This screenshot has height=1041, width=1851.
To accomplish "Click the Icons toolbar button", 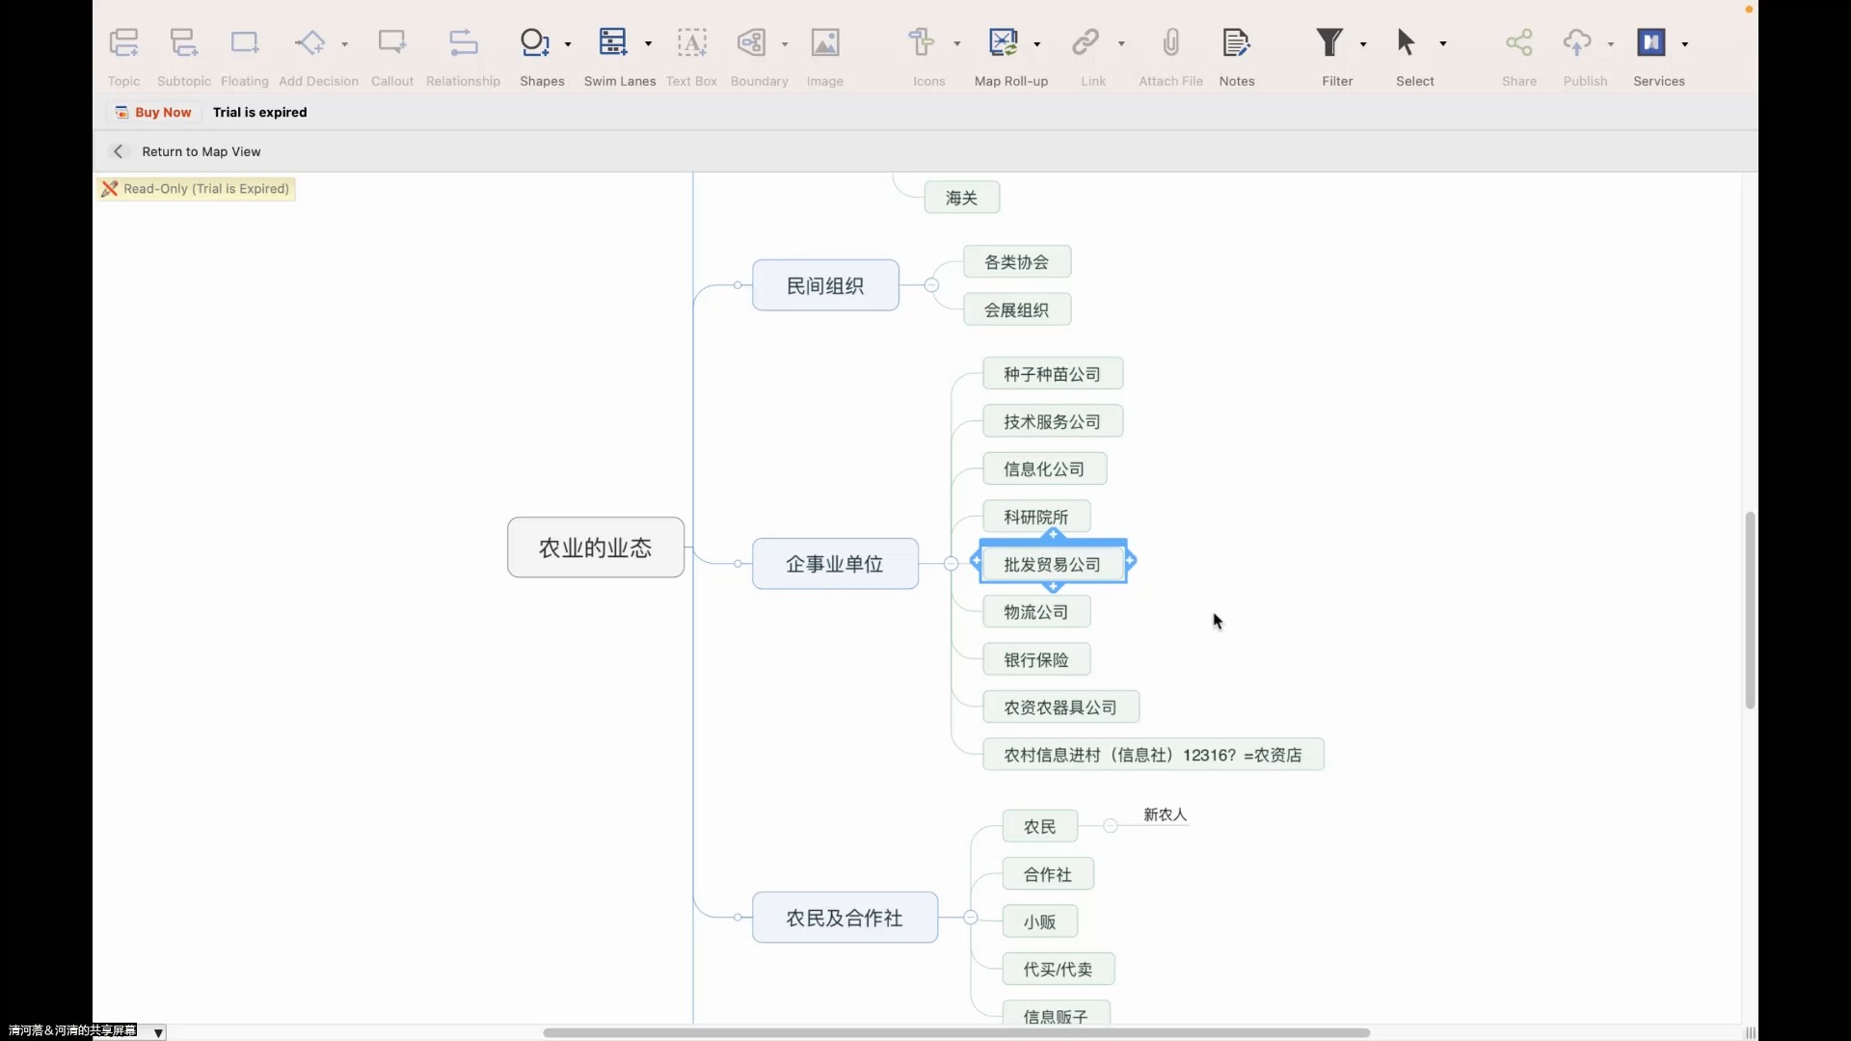I will coord(921,43).
